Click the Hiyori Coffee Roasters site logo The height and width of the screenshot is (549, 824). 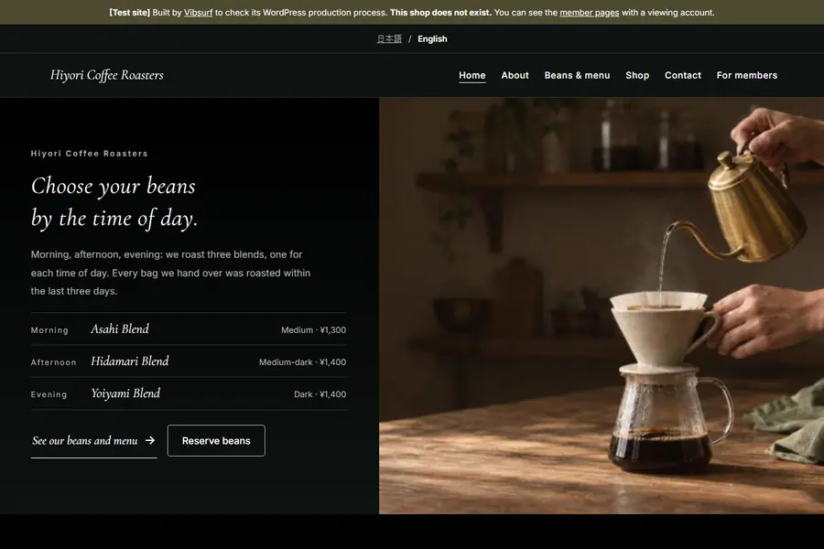click(107, 75)
